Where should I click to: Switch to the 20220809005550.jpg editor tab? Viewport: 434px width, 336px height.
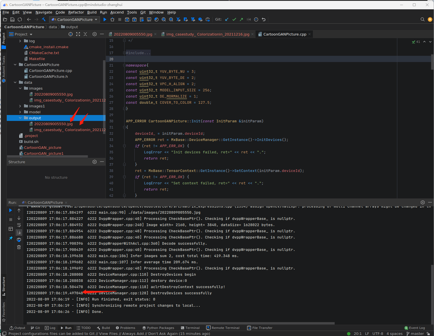coord(133,34)
